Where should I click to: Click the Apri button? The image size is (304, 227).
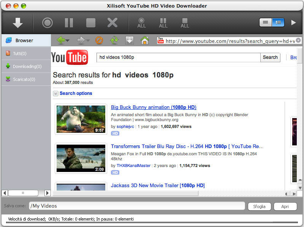[x=285, y=207]
